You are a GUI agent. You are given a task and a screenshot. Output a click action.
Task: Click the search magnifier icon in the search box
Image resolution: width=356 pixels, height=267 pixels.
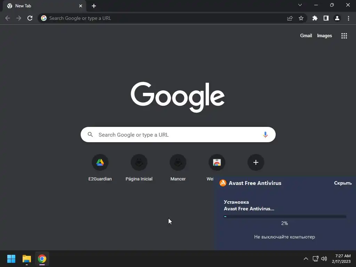(x=90, y=135)
